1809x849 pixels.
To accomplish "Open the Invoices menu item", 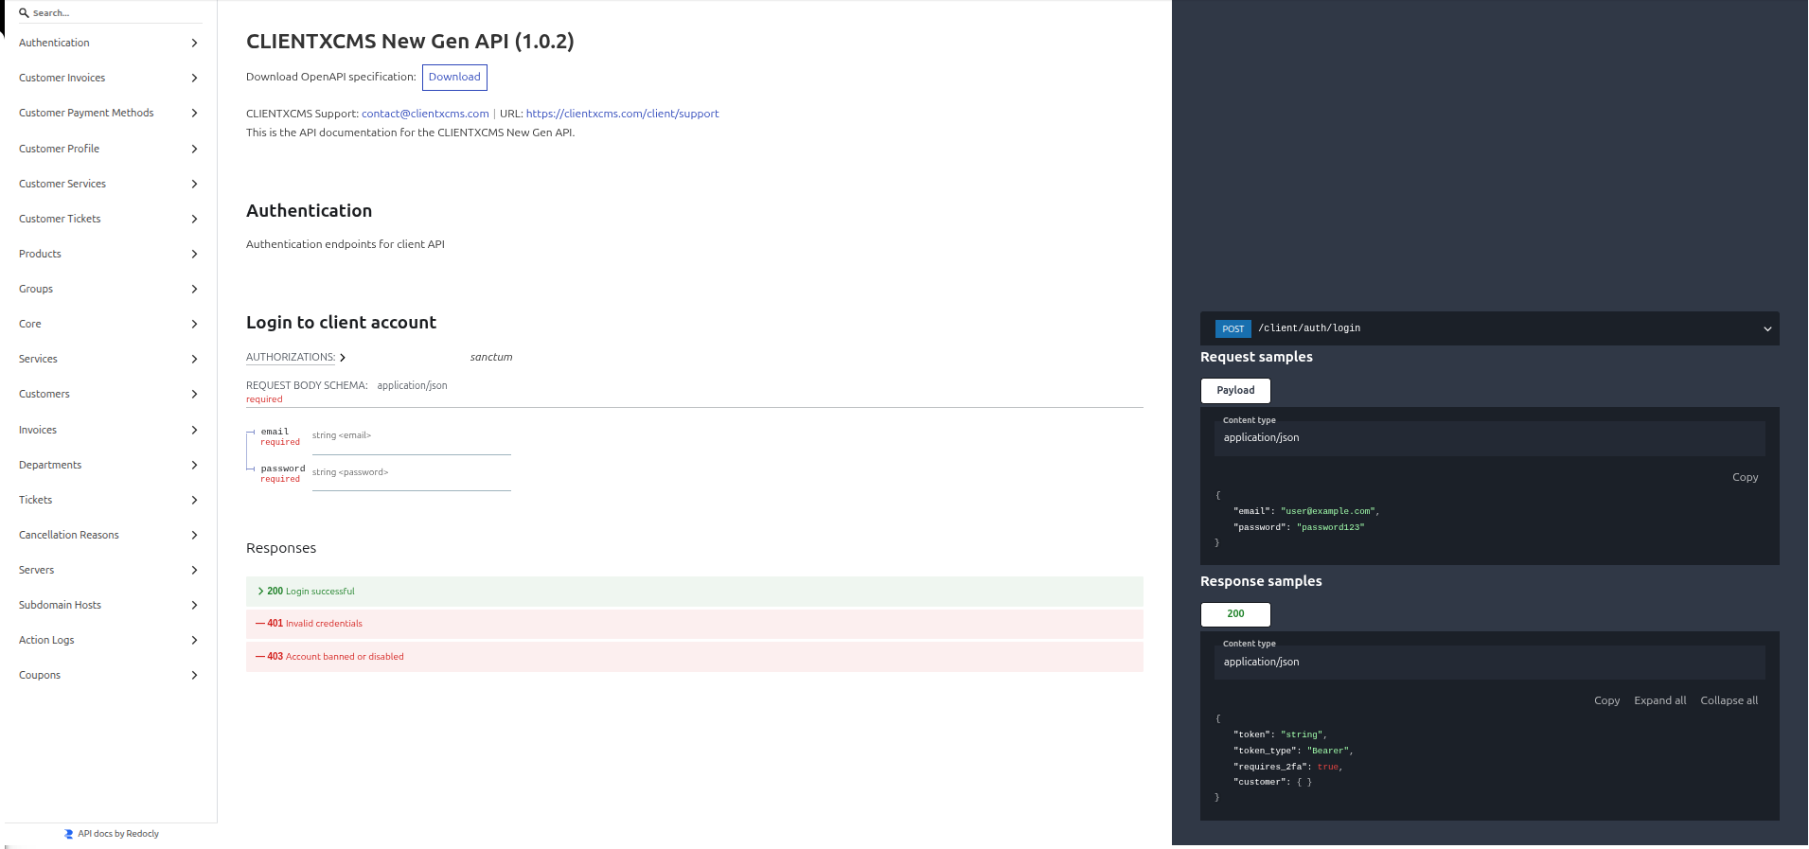I will pyautogui.click(x=109, y=430).
